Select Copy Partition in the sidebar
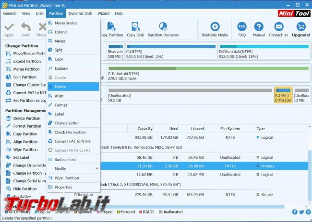This screenshot has width=312, height=222. point(22,134)
